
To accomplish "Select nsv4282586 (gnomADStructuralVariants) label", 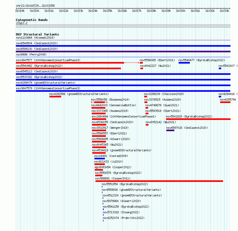I will tap(79, 94).
